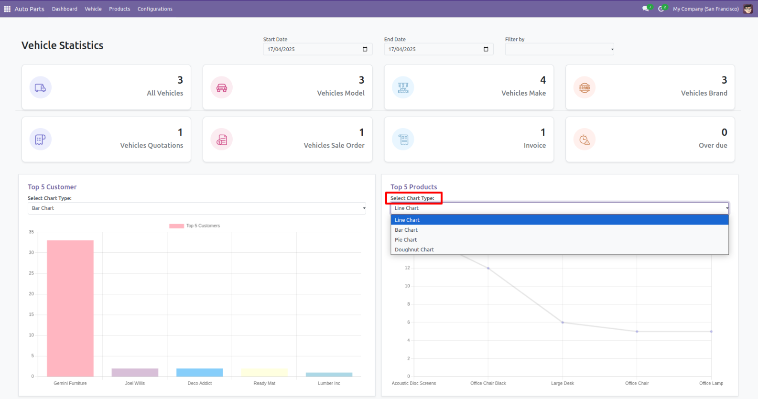The image size is (758, 399).
Task: Click the All Vehicles truck icon
Action: (x=40, y=87)
